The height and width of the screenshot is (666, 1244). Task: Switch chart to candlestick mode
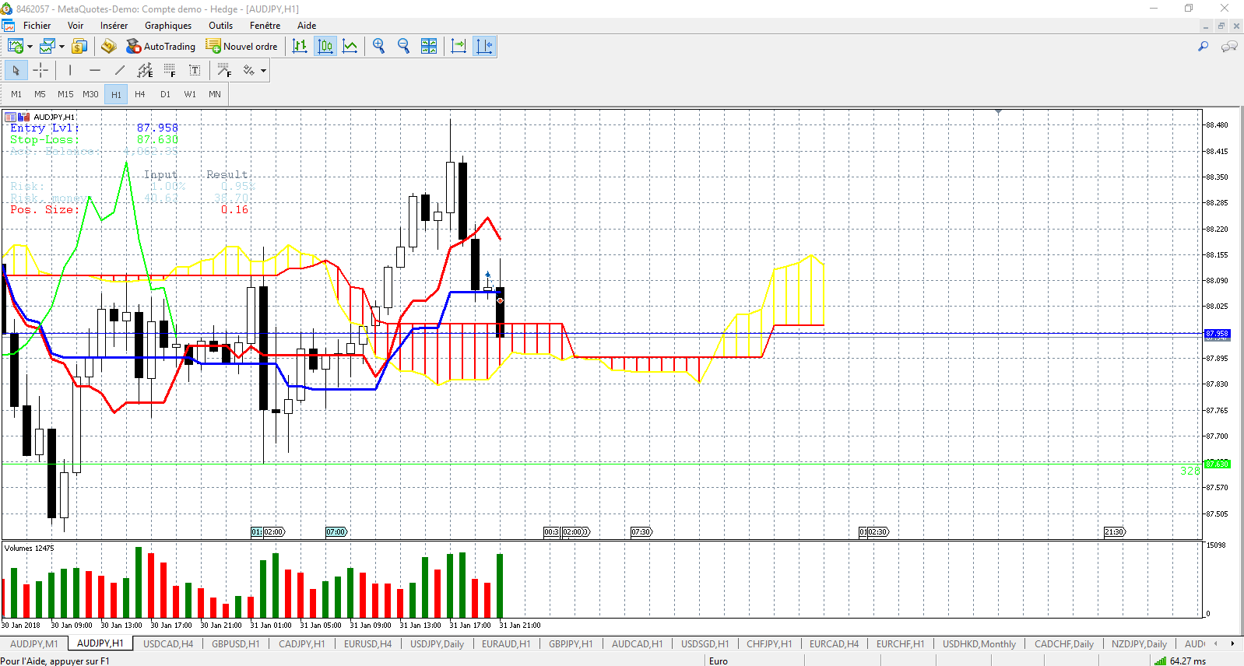coord(325,47)
